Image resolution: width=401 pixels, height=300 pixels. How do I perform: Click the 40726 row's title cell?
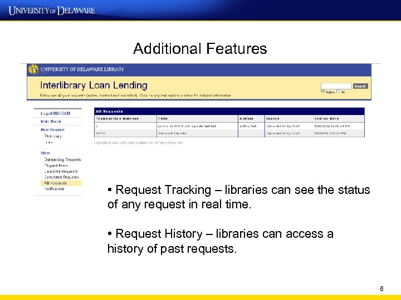[172, 133]
